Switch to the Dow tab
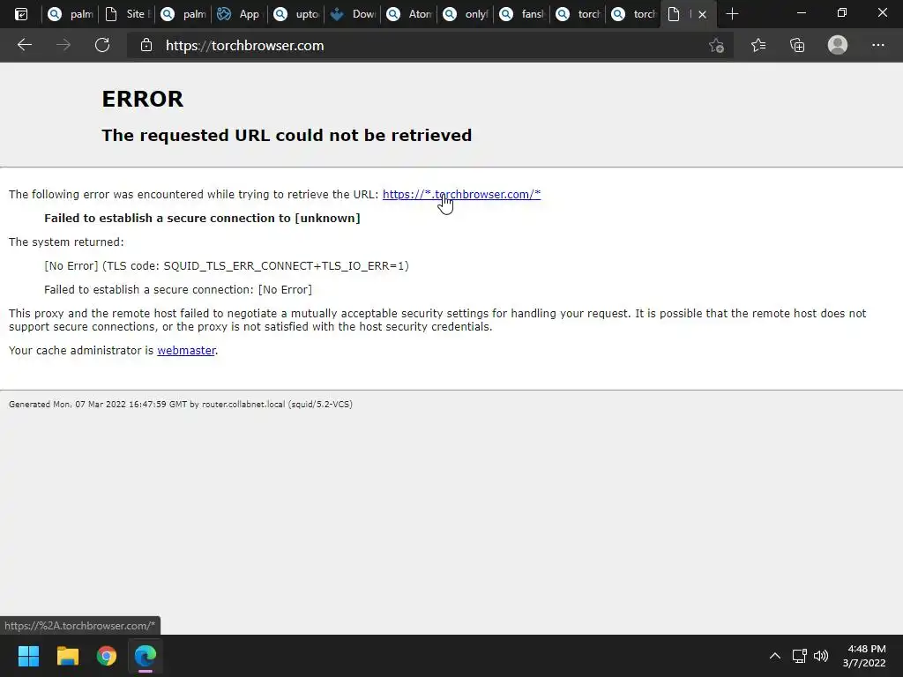 [x=351, y=14]
